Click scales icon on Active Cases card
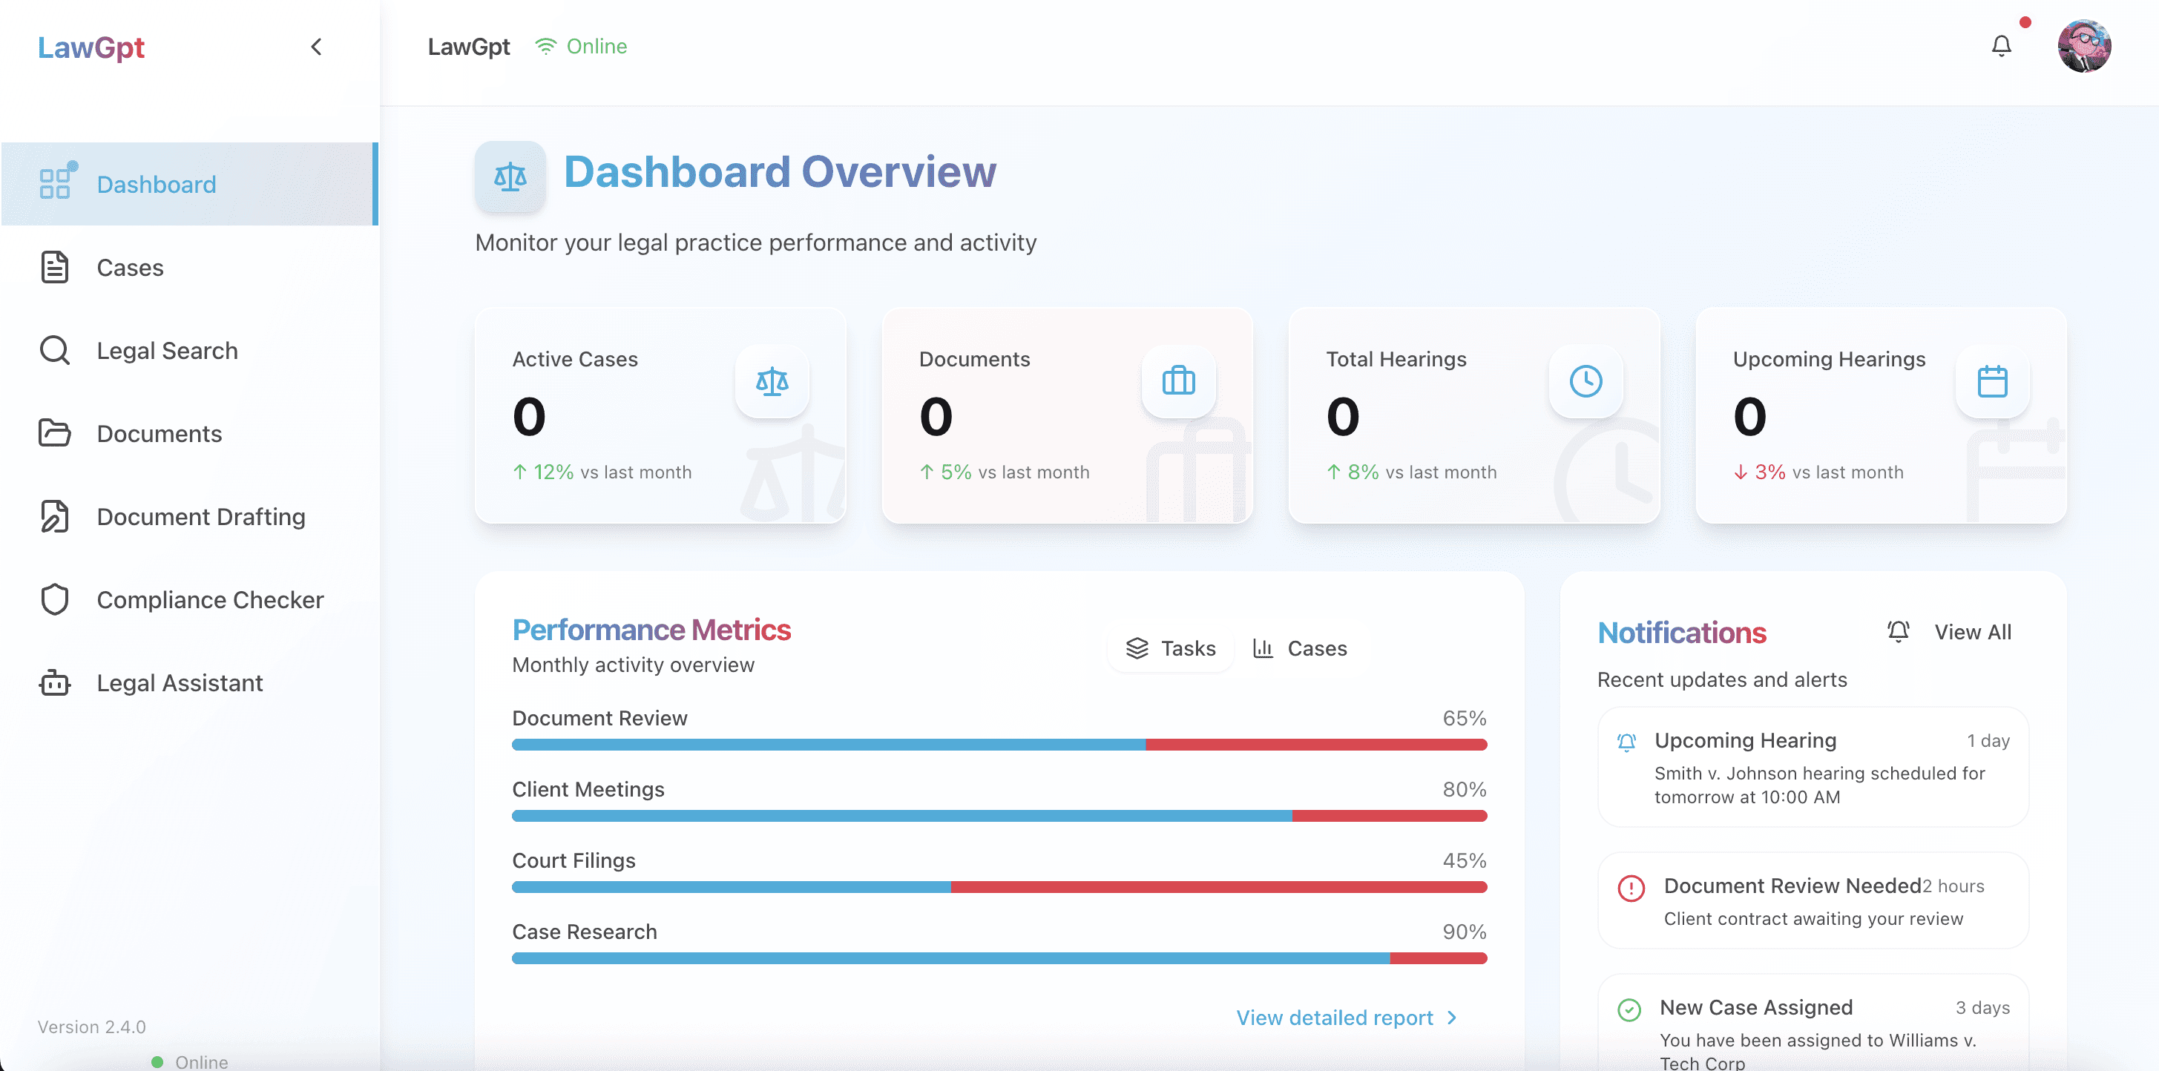2159x1071 pixels. 771,381
